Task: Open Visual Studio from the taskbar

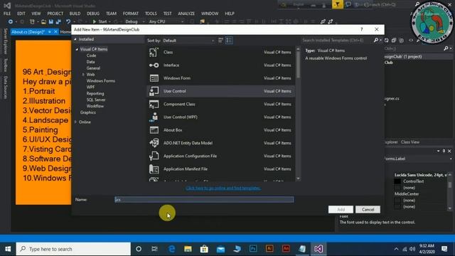Action: click(318, 249)
